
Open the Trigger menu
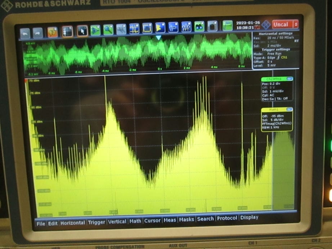(x=97, y=222)
